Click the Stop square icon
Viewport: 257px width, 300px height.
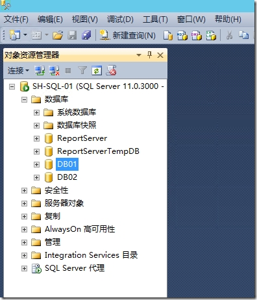click(x=68, y=71)
